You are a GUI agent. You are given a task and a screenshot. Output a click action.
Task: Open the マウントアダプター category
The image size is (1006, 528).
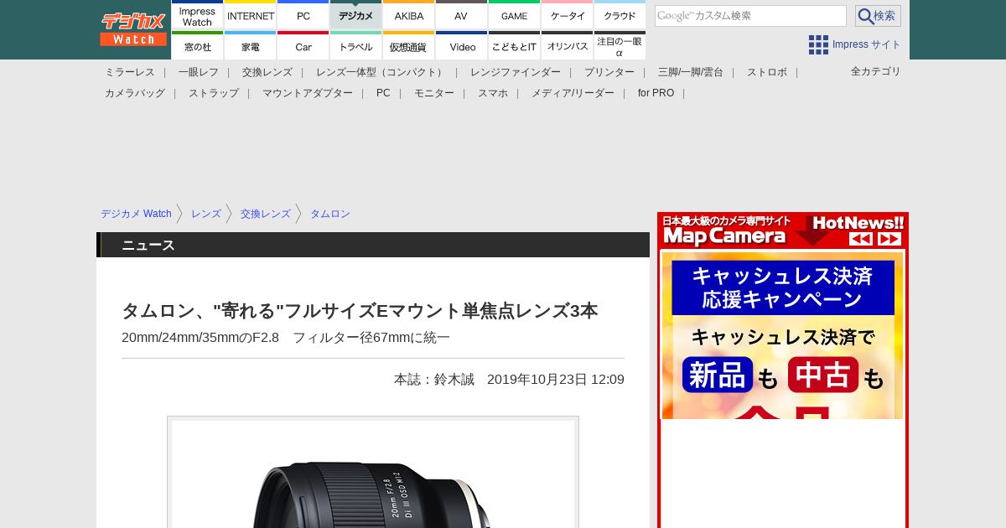click(308, 93)
